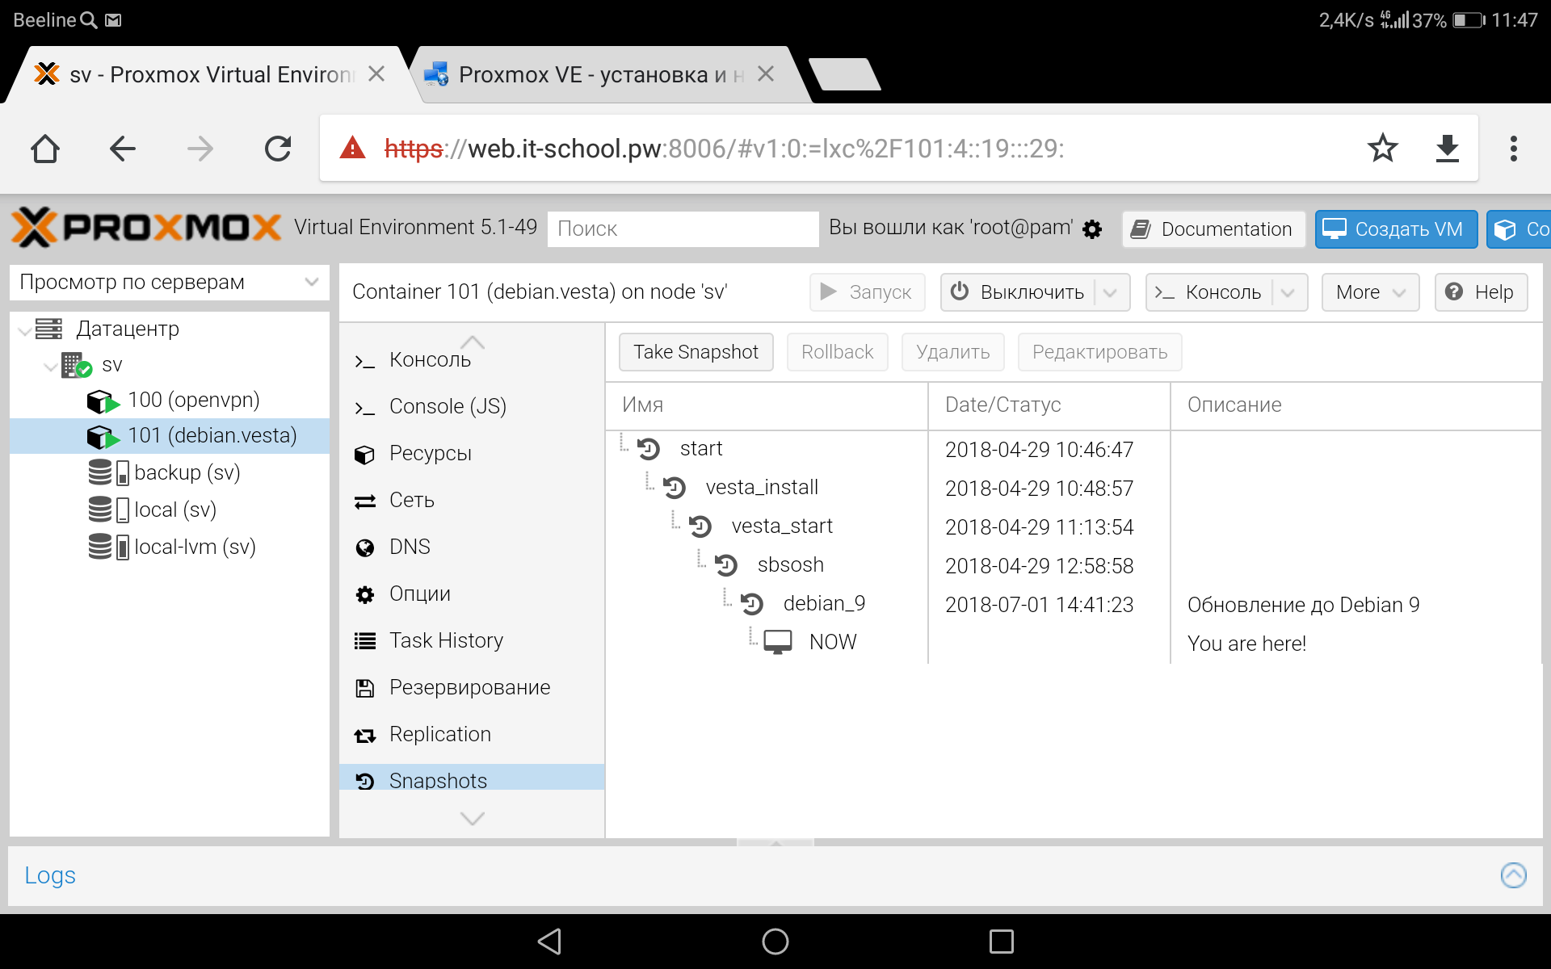This screenshot has height=969, width=1551.
Task: Open the Console (JS) menu item
Action: click(472, 406)
